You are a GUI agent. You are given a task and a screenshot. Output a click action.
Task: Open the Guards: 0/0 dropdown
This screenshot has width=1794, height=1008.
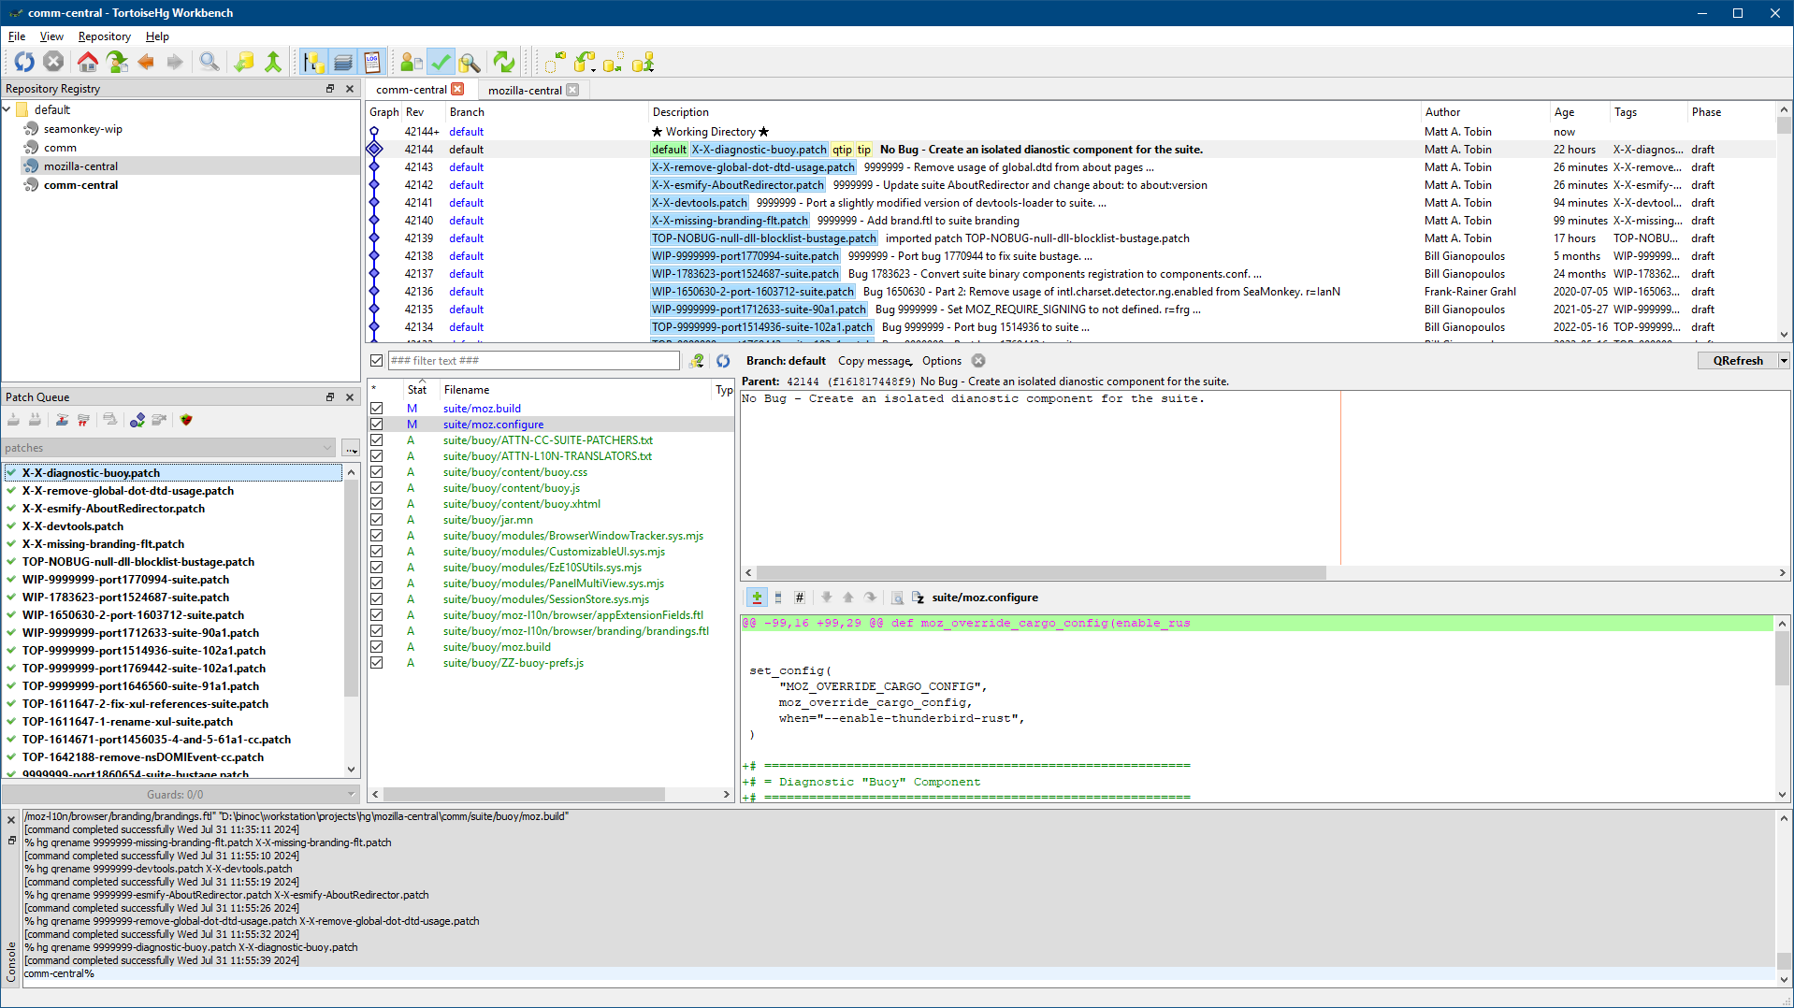pos(181,795)
